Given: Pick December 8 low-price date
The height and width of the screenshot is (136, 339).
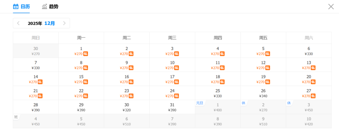Looking at the screenshot, I should click(x=81, y=65).
